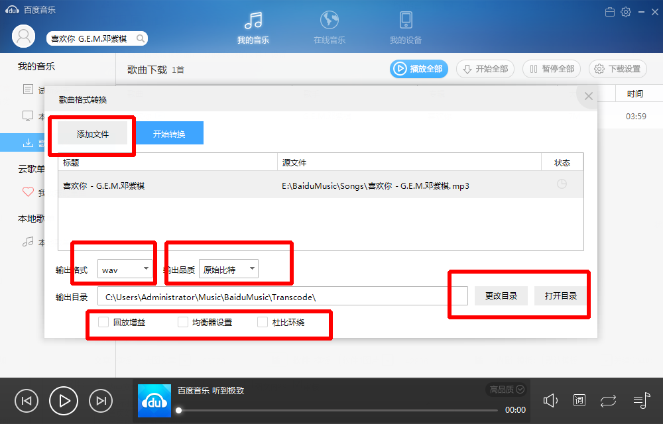Expand the 高品质 quality selector
Viewport: 663px width, 424px height.
(x=505, y=390)
